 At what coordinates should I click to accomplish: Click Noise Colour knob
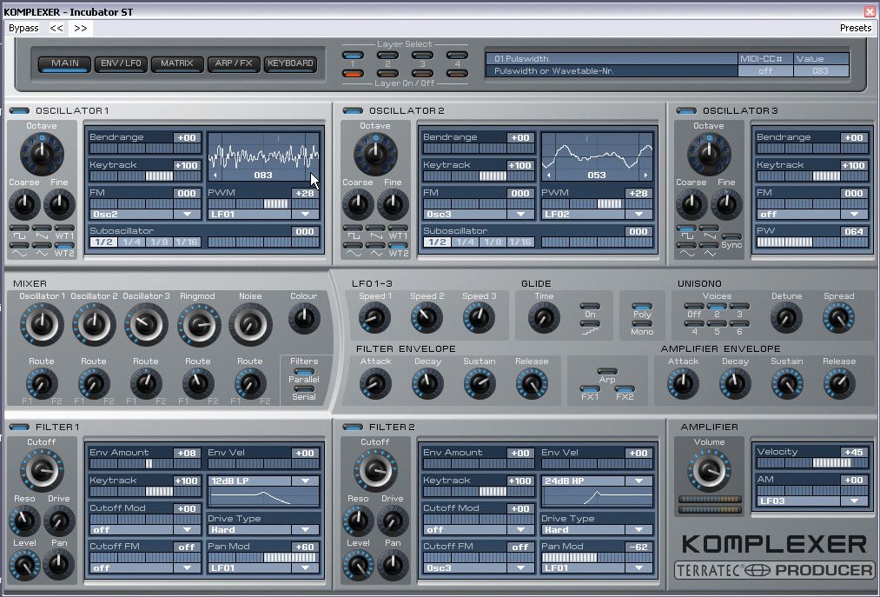click(304, 318)
